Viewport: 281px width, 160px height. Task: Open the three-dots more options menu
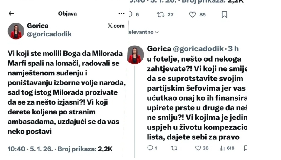pos(121,14)
